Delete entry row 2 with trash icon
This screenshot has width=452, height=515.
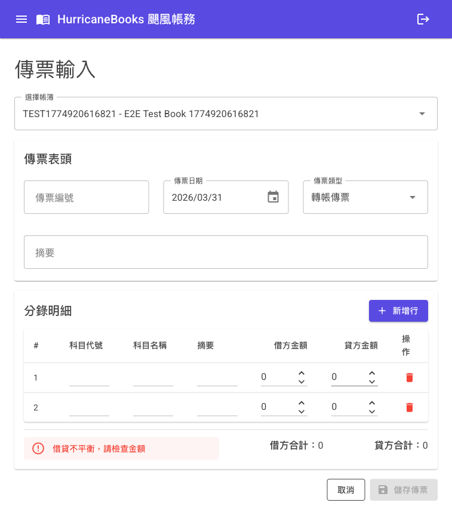click(x=409, y=407)
